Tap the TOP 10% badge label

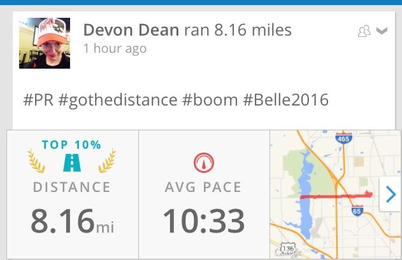(x=72, y=144)
